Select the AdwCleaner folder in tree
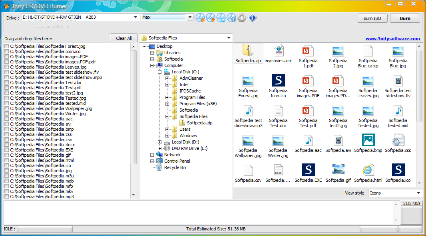Viewport: 426px width, 236px height. pos(191,78)
